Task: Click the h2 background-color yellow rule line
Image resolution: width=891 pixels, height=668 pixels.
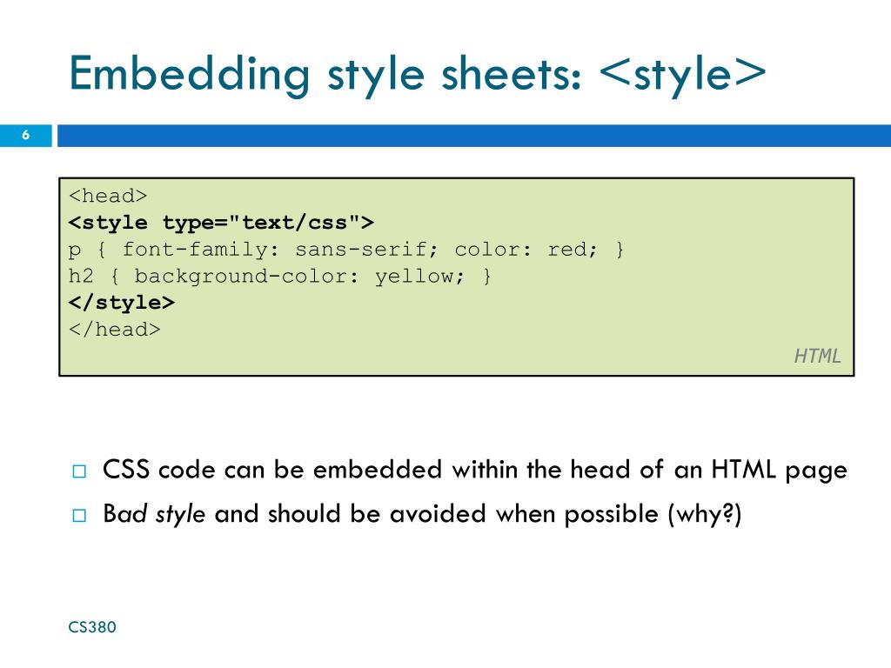Action: tap(279, 276)
